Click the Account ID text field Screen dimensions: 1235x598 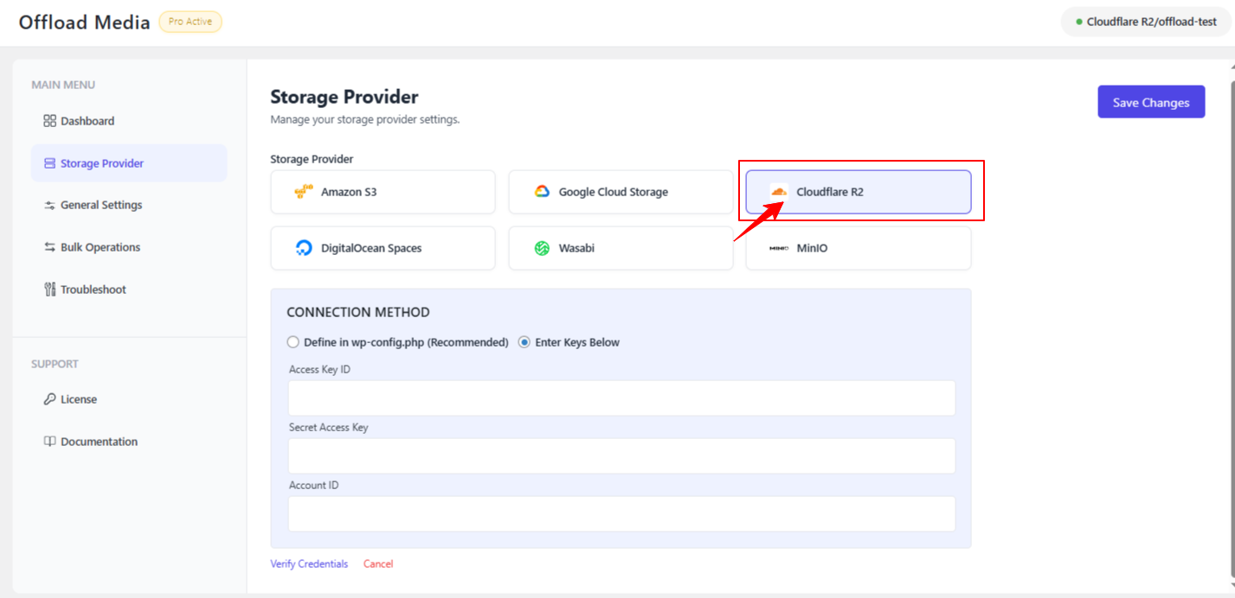(x=621, y=514)
